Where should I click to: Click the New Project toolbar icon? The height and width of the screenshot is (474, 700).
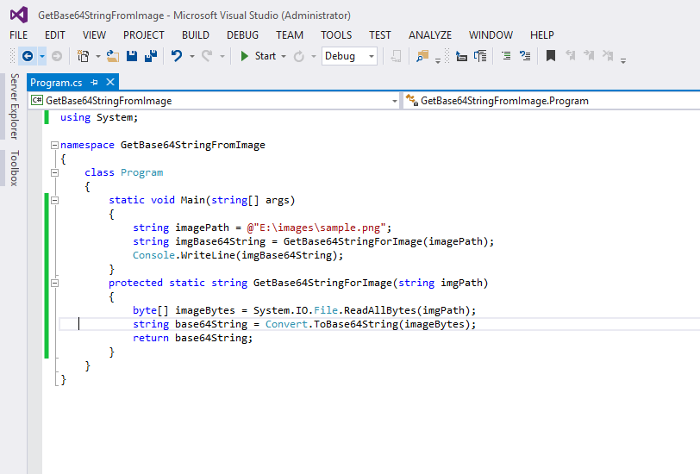83,56
